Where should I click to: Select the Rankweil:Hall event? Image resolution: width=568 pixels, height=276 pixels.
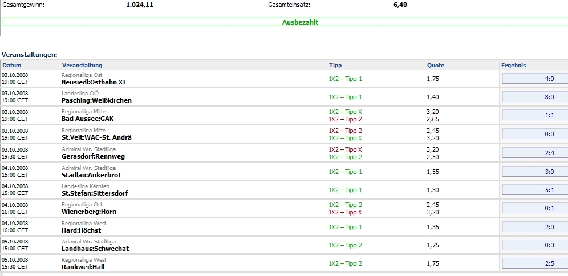tap(83, 267)
